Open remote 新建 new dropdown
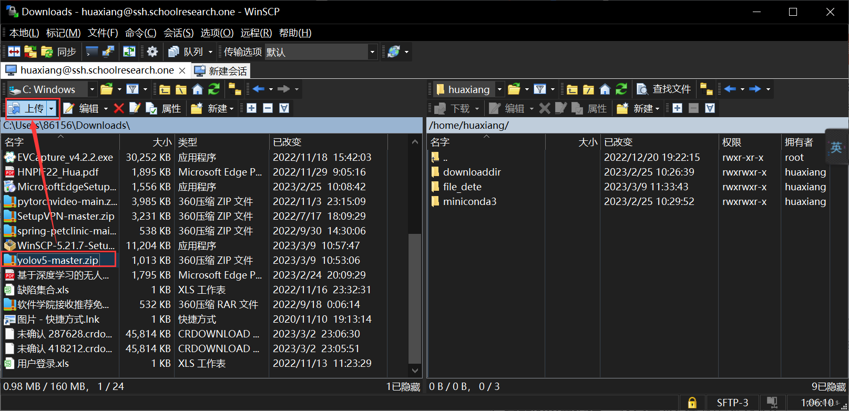 [x=638, y=108]
